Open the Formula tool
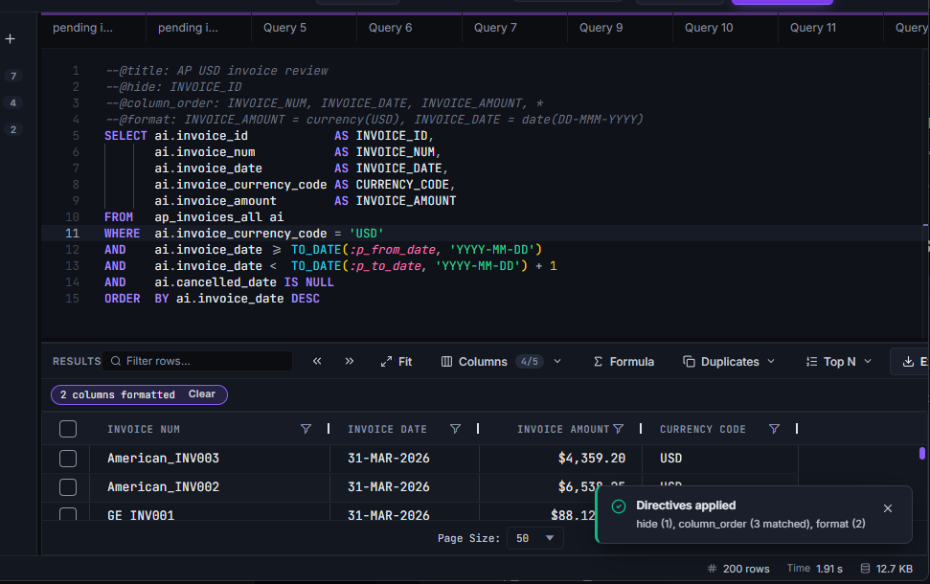This screenshot has height=584, width=930. tap(624, 362)
